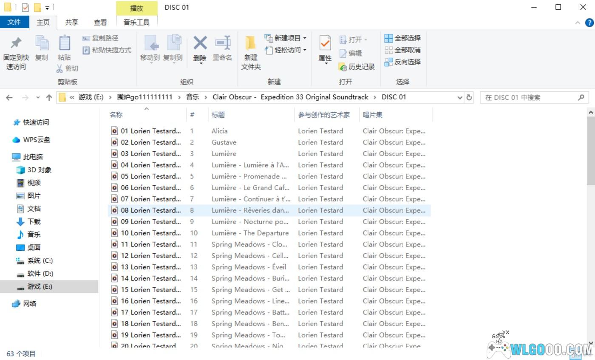Click the Paste clipboard icon
Image resolution: width=595 pixels, height=360 pixels.
[64, 43]
